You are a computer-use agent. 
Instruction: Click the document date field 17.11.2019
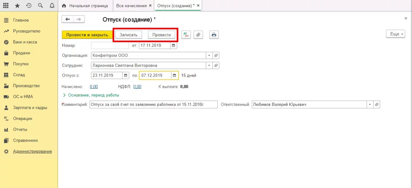pos(154,45)
